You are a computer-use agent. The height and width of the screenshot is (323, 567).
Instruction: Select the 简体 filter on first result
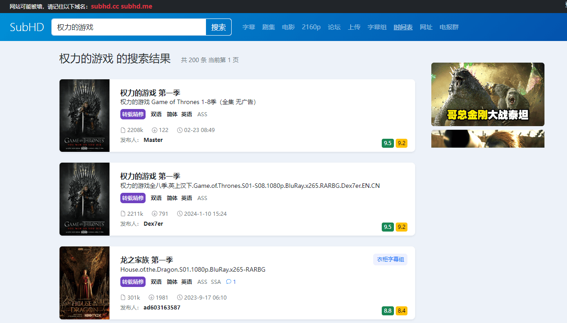pos(171,114)
